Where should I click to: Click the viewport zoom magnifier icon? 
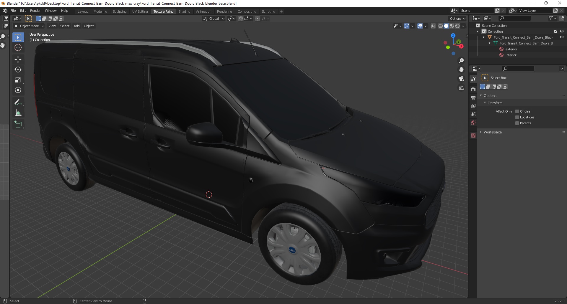tap(461, 61)
